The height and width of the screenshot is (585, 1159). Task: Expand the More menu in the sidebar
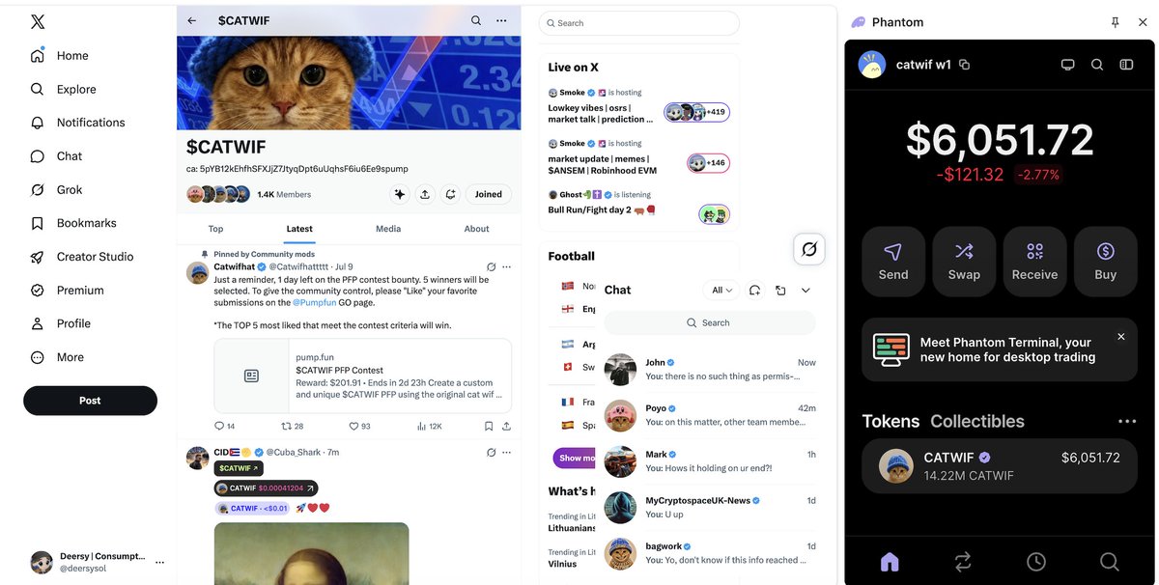point(57,357)
